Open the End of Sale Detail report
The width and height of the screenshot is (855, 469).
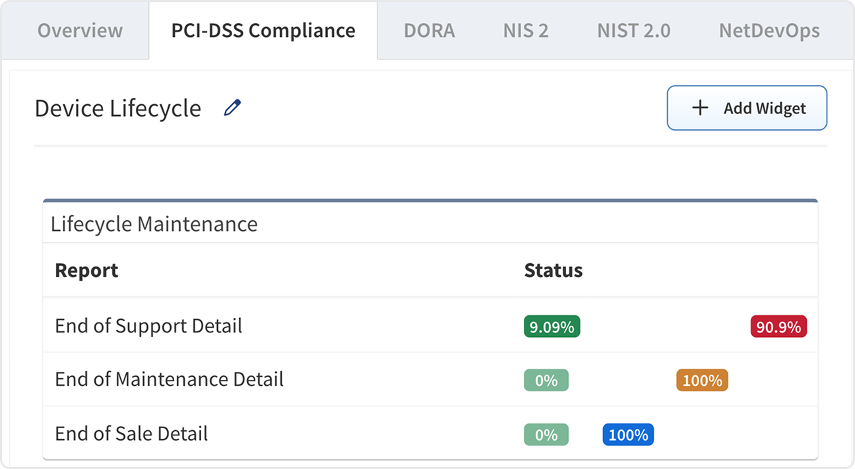click(131, 433)
